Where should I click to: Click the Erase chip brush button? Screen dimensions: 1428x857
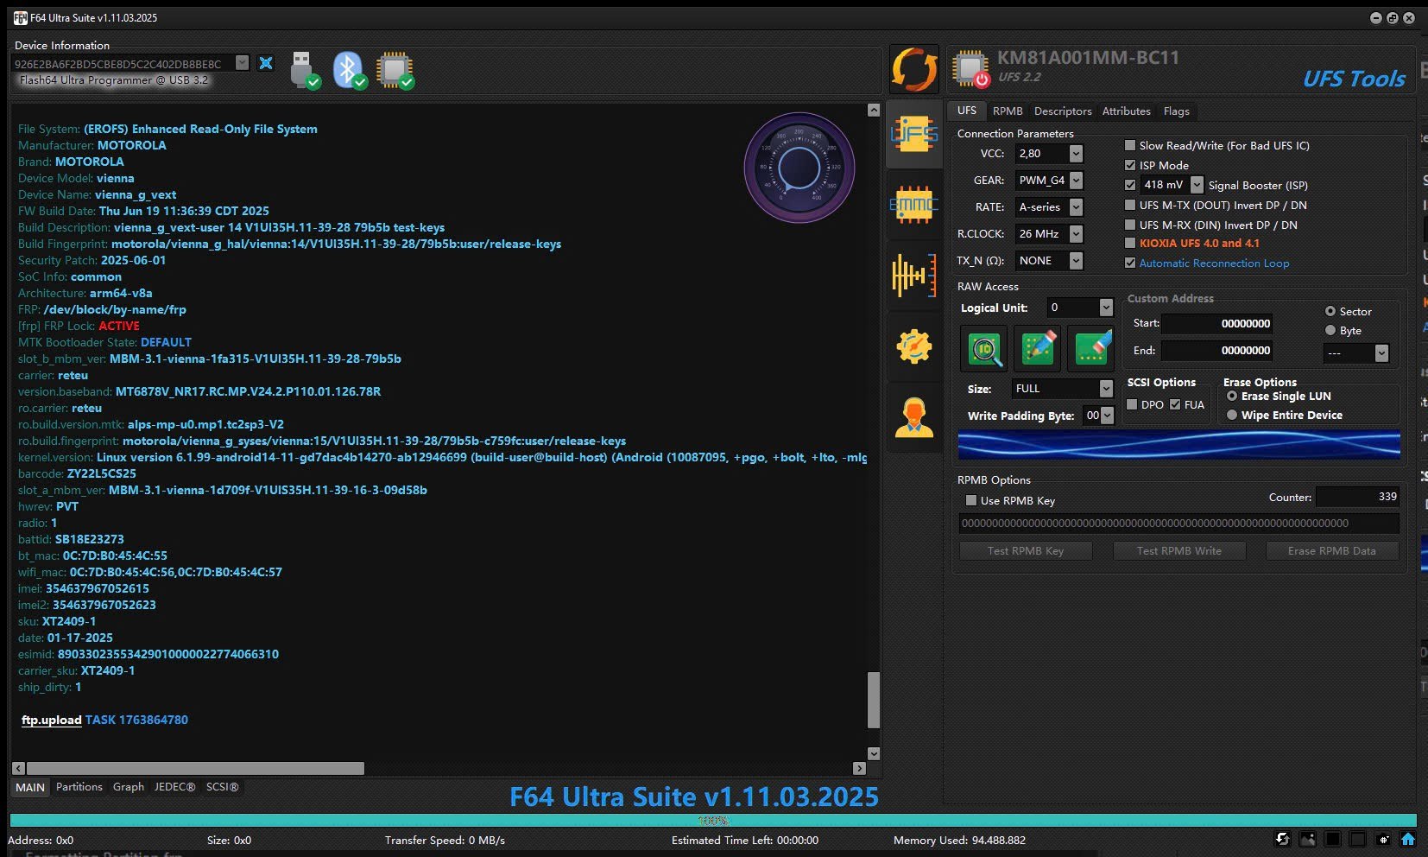1091,348
